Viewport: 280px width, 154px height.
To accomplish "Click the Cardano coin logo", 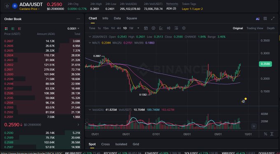I will [15, 6].
